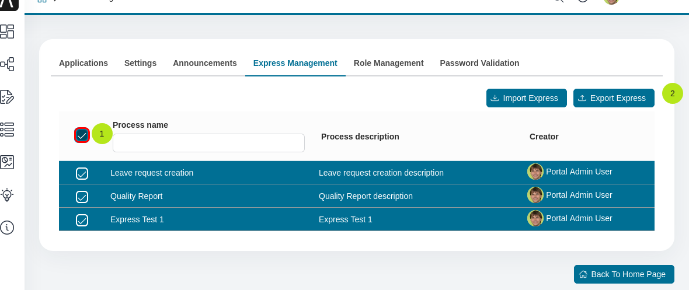Click 'Portal Admin User' in Quality Report row

point(579,195)
